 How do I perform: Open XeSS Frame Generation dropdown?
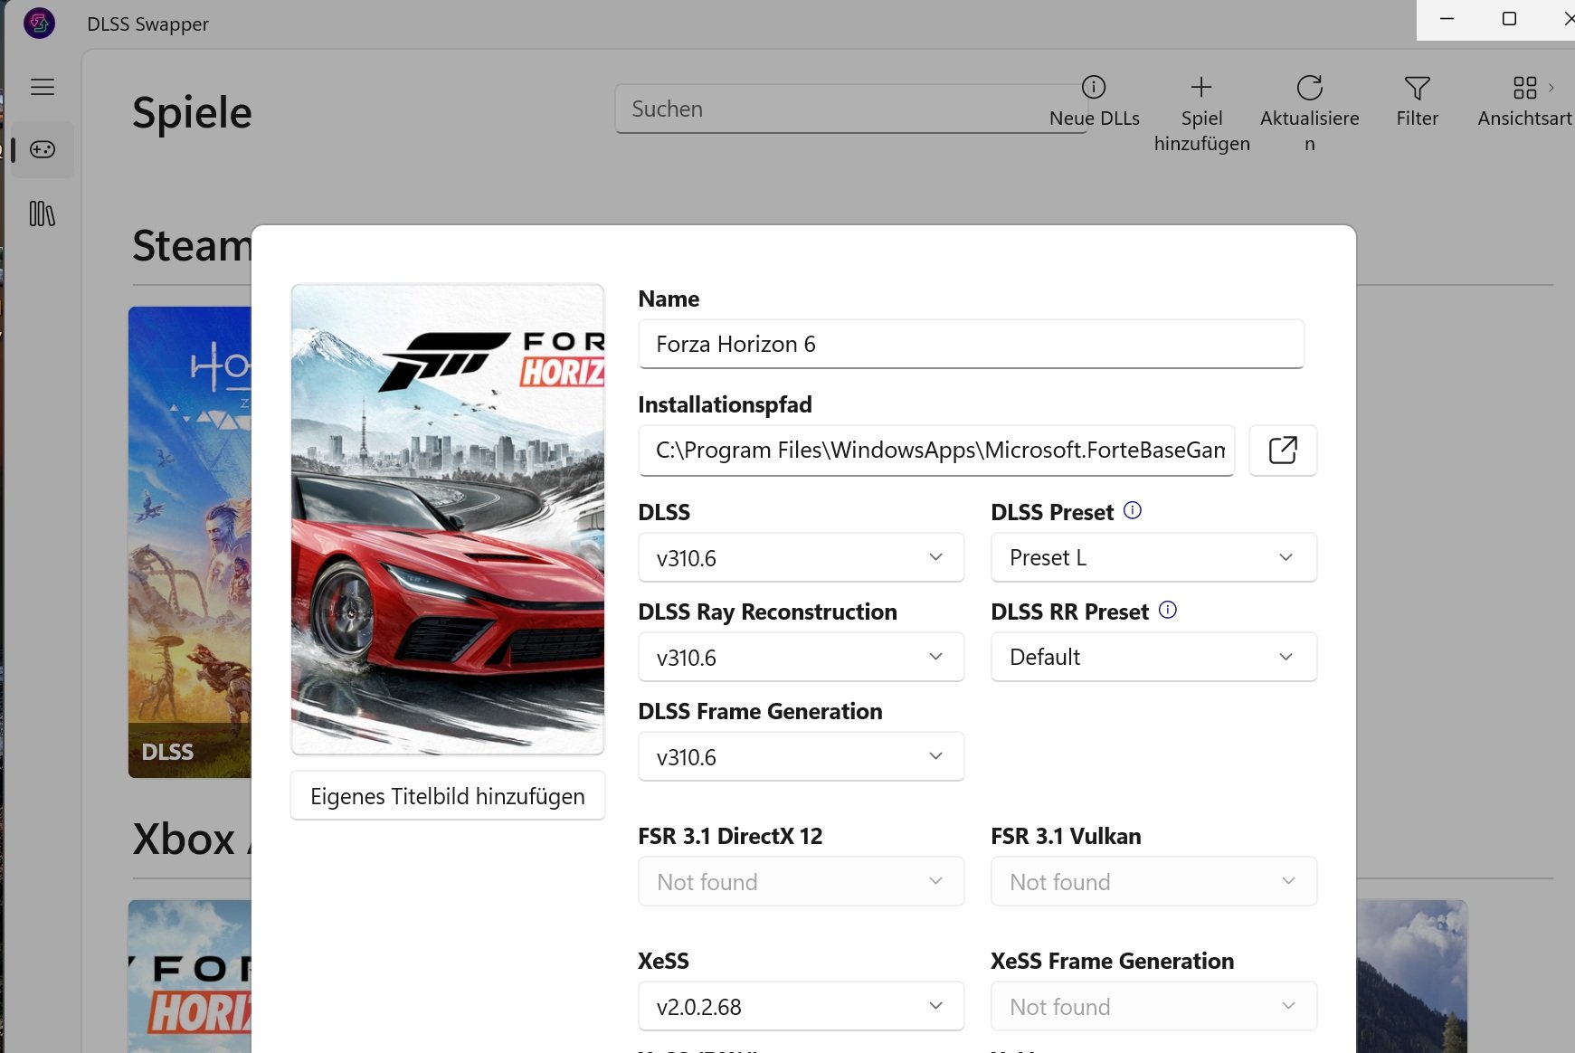(x=1154, y=1006)
